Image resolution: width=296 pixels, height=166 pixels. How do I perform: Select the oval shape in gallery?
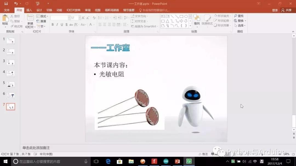click(186, 16)
